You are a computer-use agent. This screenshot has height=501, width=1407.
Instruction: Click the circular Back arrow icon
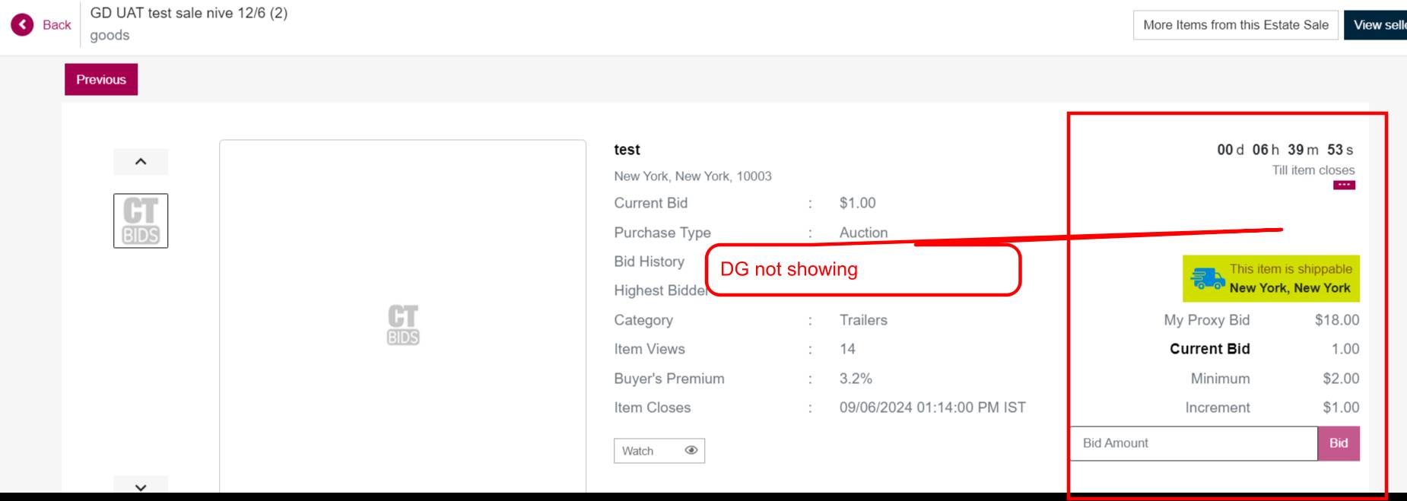pyautogui.click(x=22, y=25)
